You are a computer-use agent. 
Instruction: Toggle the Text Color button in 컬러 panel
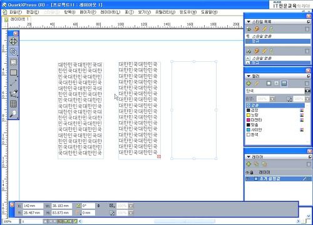277,84
